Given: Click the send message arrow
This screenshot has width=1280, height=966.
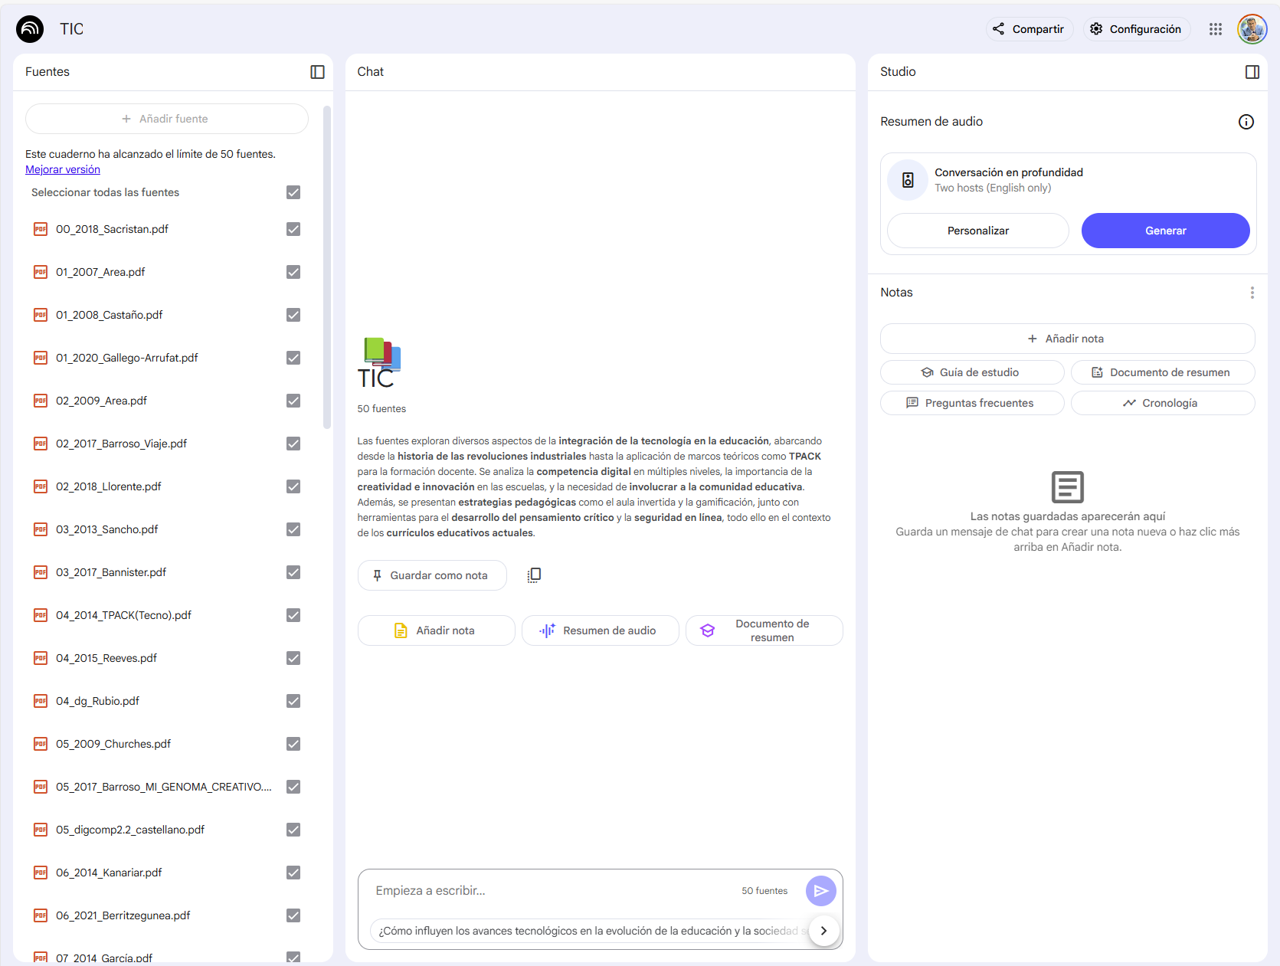Looking at the screenshot, I should 820,891.
